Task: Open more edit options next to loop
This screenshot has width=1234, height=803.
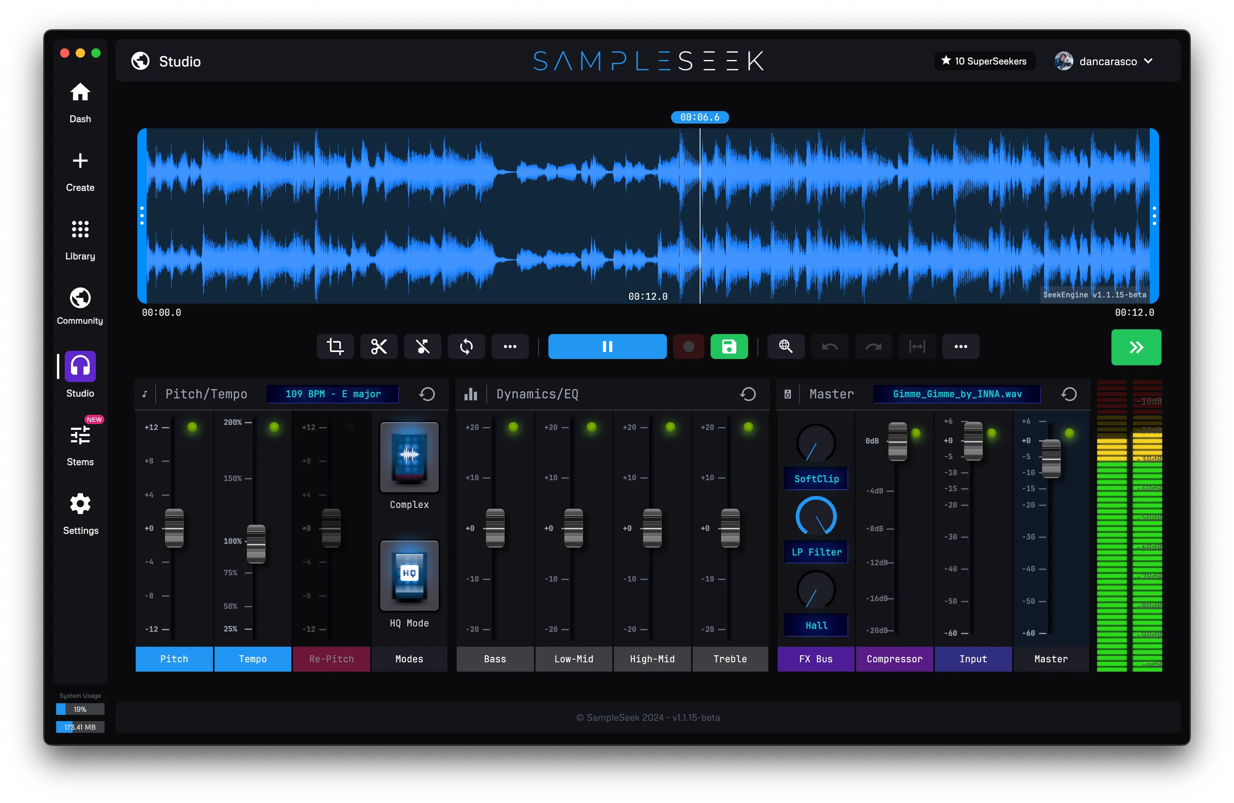Action: pos(510,347)
